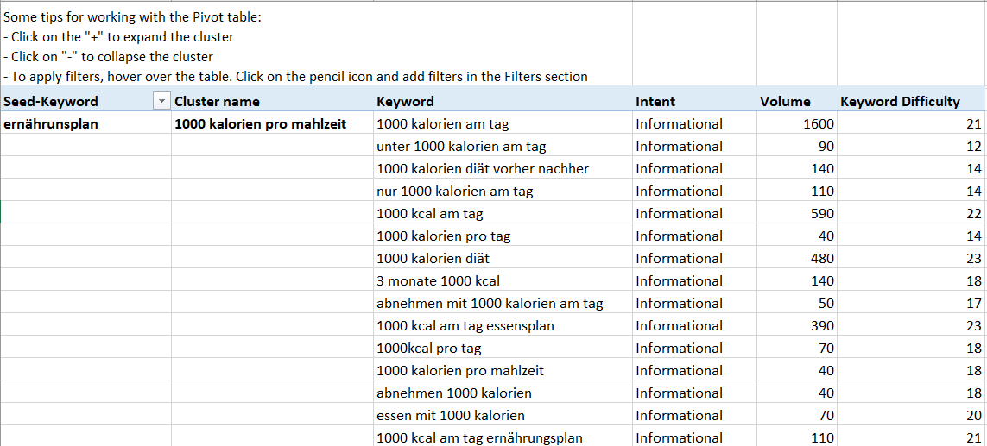
Task: Click difficulty 20 for 'essen mit 1000 kalorien'
Action: (912, 416)
